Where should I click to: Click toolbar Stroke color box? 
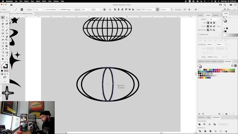6,66
